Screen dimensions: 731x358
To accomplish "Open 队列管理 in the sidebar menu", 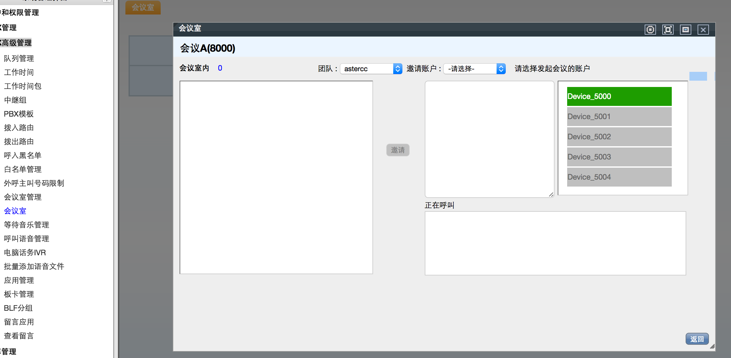I will coord(19,58).
